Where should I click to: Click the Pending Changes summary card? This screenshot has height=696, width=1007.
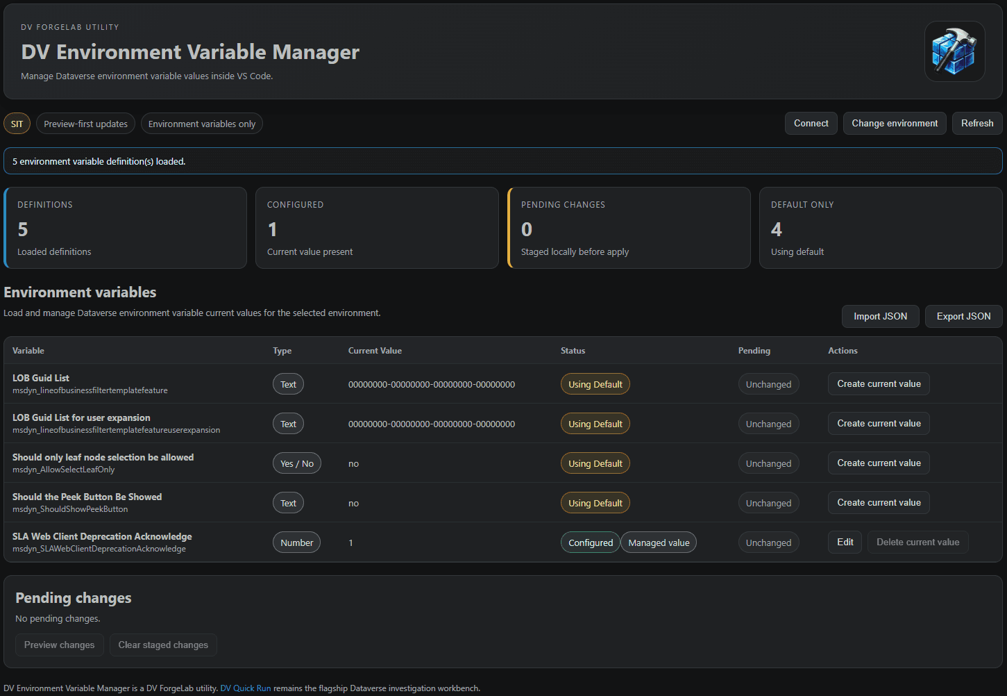(629, 228)
